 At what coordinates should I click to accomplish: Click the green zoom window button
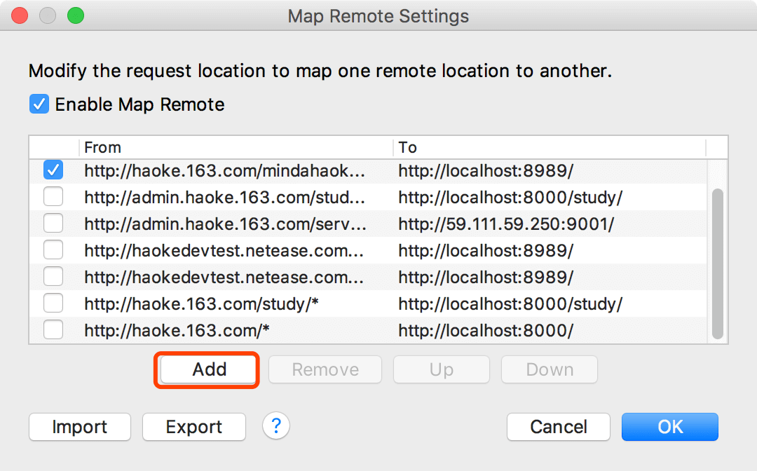[75, 15]
